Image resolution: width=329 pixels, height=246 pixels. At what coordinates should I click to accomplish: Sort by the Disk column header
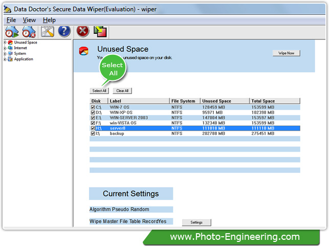click(99, 101)
